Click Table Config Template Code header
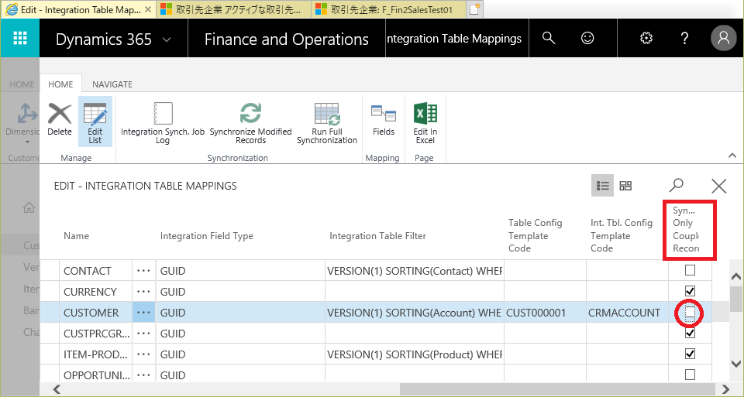The image size is (744, 397). [536, 235]
